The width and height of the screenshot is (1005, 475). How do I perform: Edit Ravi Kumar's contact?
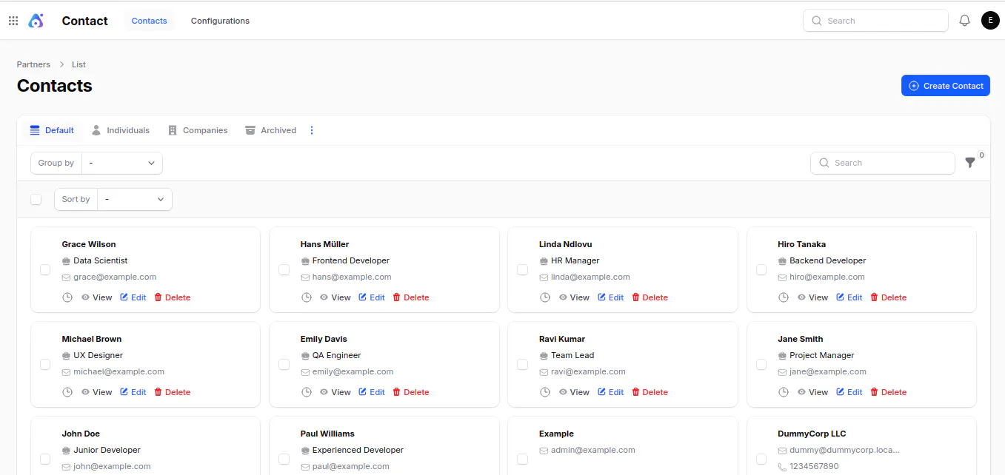(x=611, y=392)
